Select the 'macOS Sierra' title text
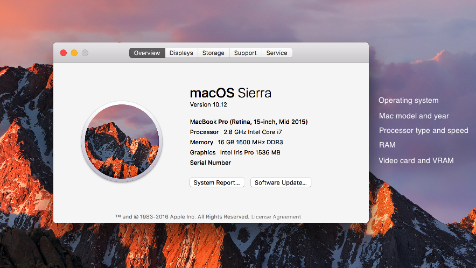Viewport: 476px width, 268px height. (x=230, y=93)
